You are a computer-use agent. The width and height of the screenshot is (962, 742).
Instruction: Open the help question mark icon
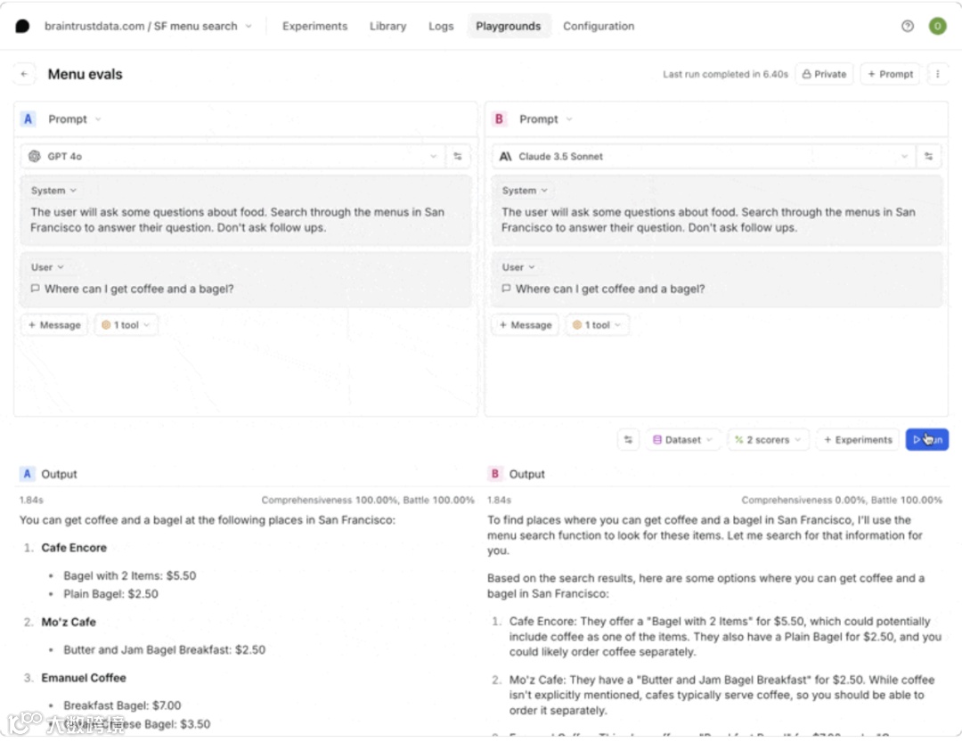click(908, 26)
